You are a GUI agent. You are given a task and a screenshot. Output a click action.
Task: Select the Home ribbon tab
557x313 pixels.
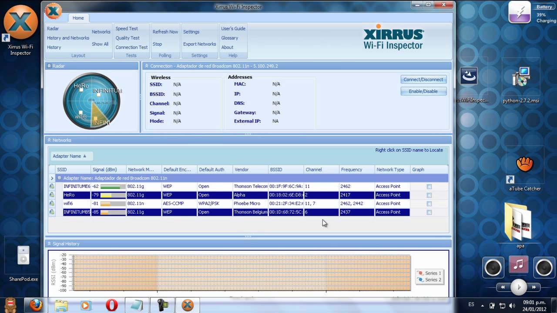pos(78,18)
